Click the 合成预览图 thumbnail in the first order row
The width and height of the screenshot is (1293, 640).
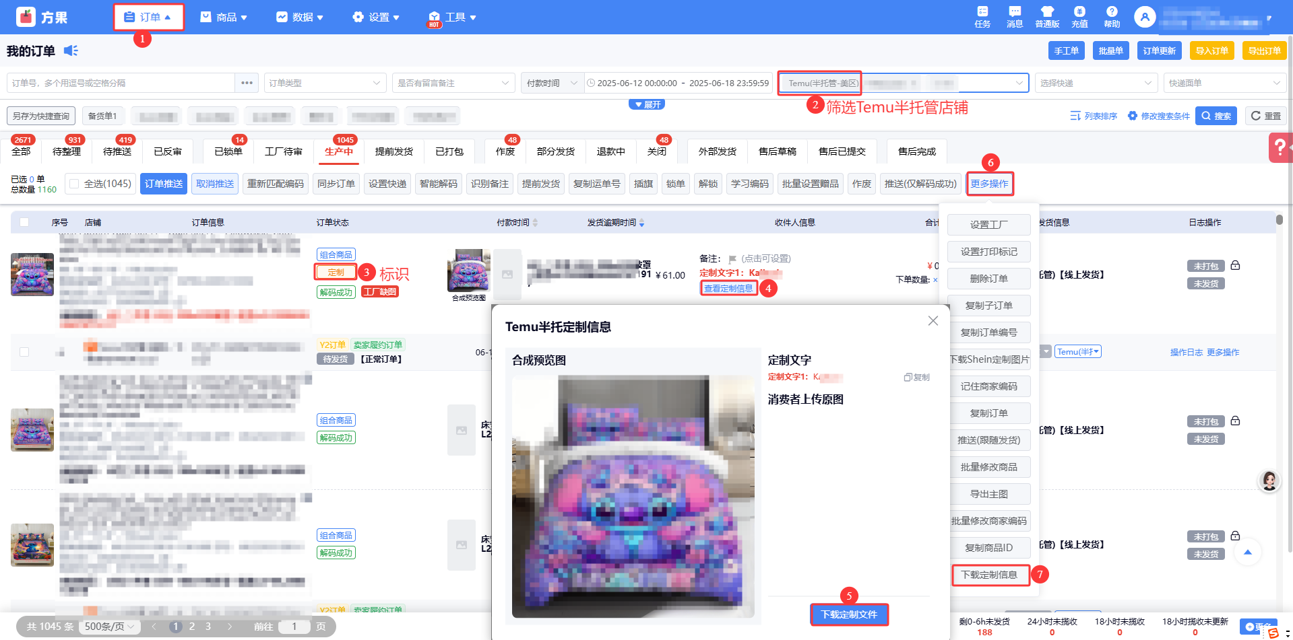[x=469, y=271]
